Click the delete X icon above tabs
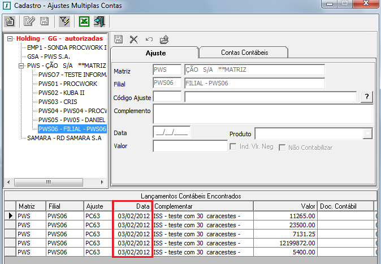 [x=134, y=39]
